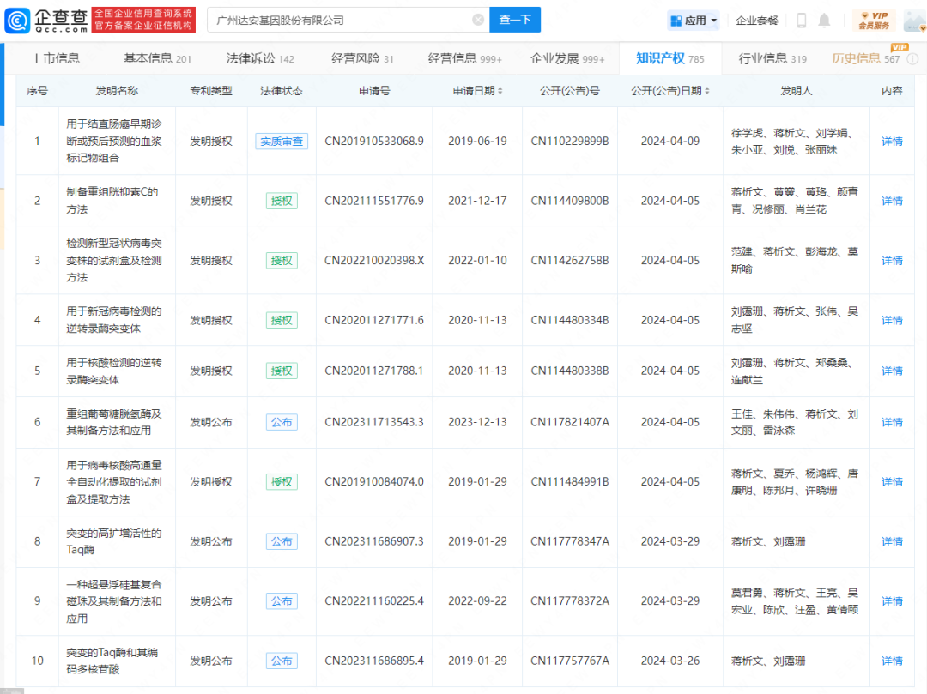This screenshot has width=927, height=694.
Task: Sort by 申请日期 column arrows
Action: click(500, 91)
